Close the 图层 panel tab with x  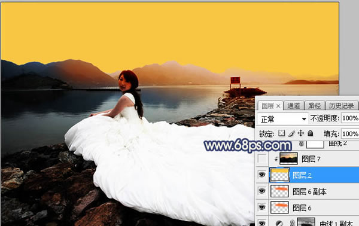(x=278, y=106)
